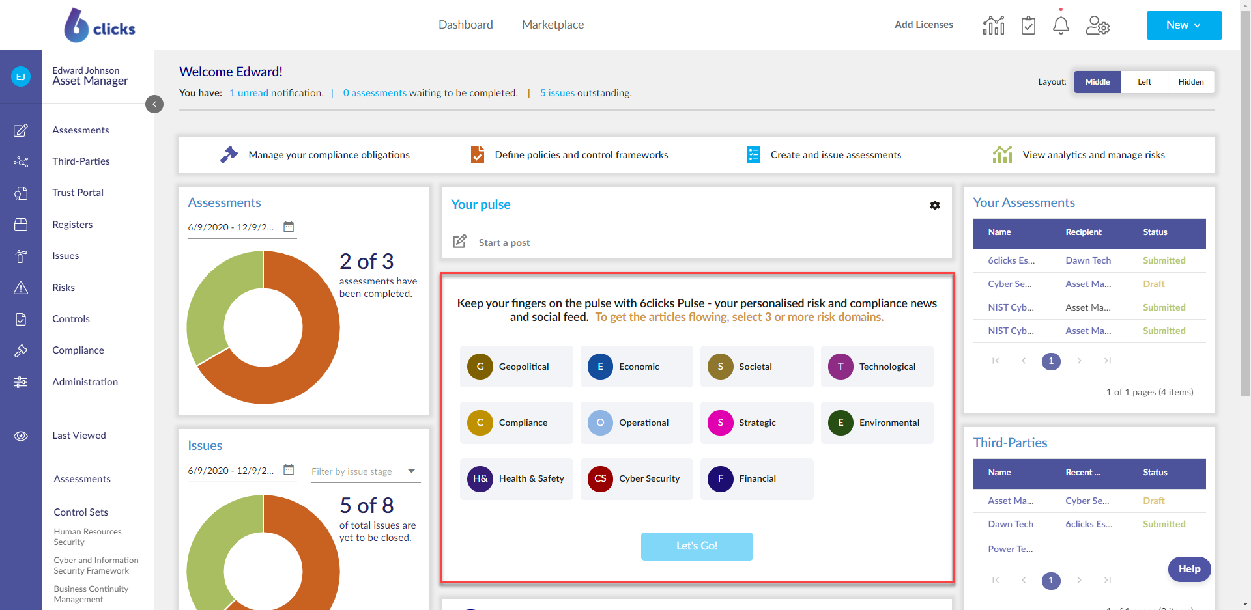The width and height of the screenshot is (1251, 610).
Task: Click the compliance obligations gavel icon
Action: click(229, 154)
